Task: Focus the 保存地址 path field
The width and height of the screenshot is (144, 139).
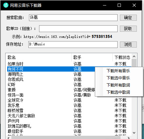Action: [x=73, y=44]
